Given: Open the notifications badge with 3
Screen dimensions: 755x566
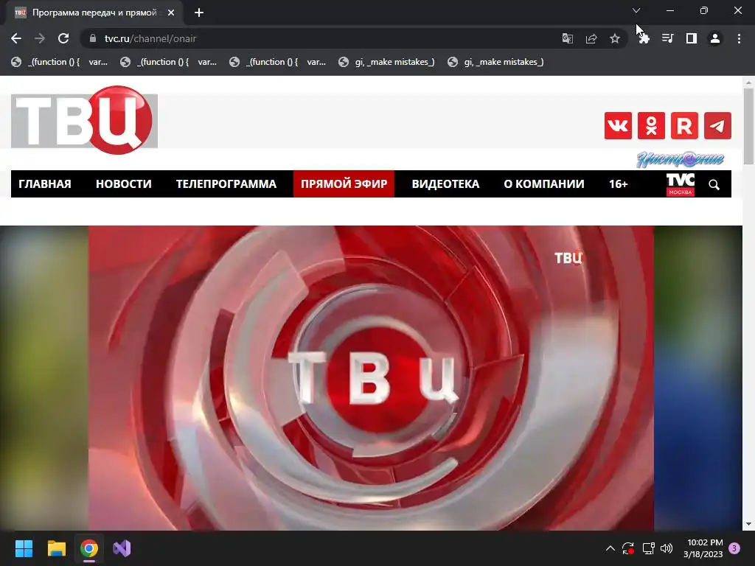Looking at the screenshot, I should click(x=734, y=548).
